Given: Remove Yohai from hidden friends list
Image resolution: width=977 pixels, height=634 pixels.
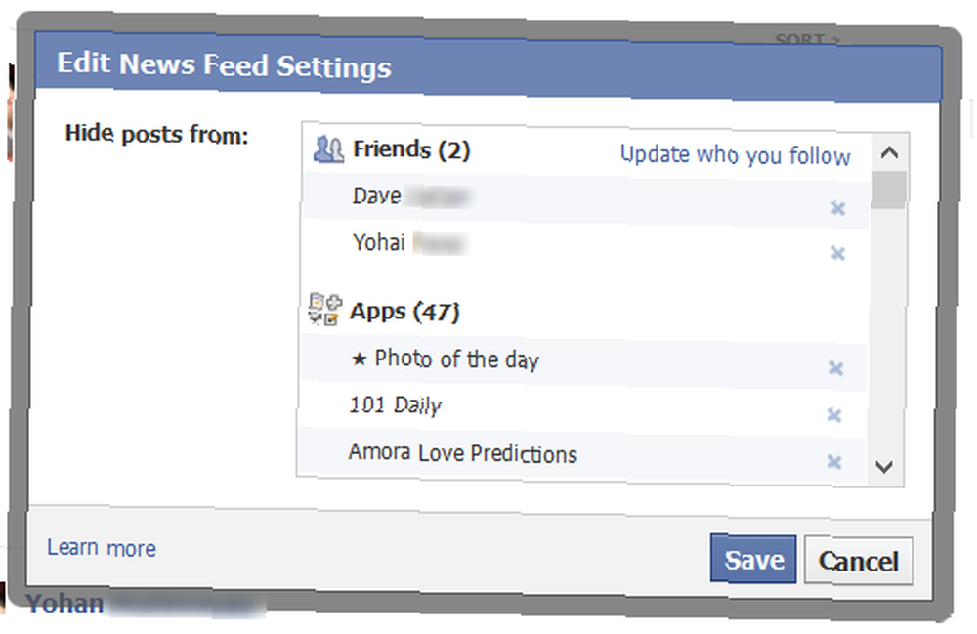Looking at the screenshot, I should 838,253.
